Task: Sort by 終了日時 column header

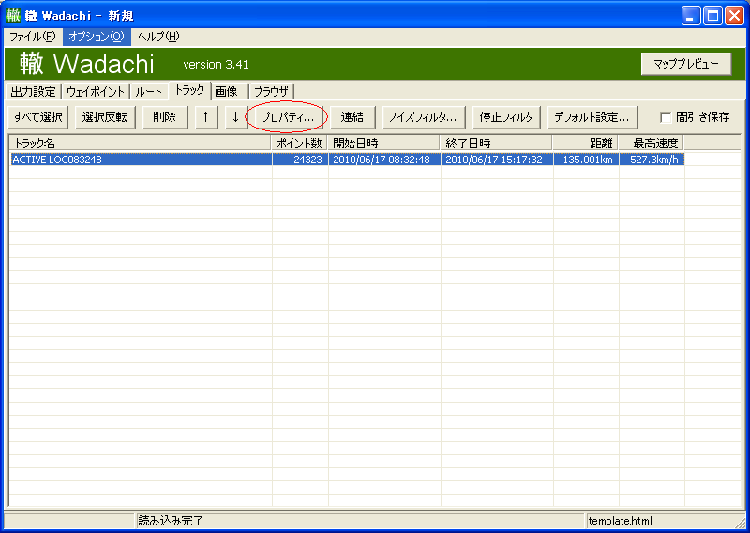Action: coord(497,143)
